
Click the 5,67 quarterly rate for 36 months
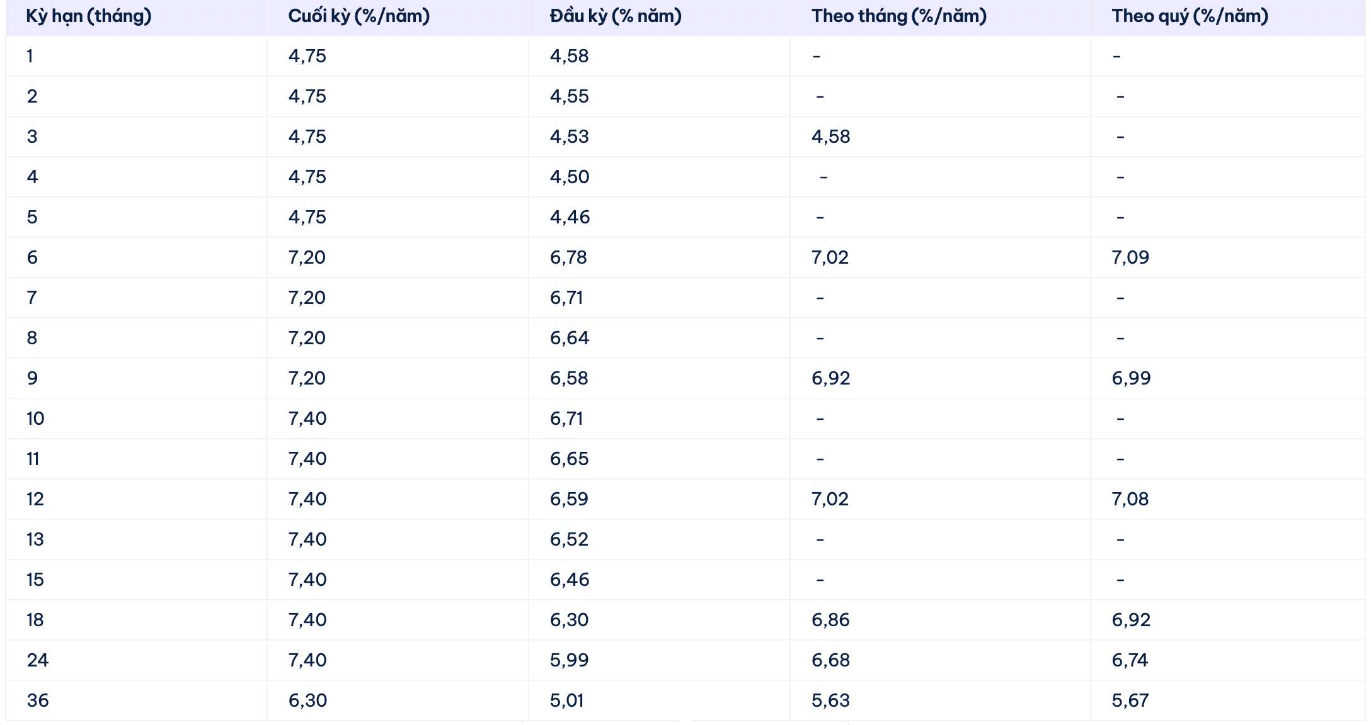tap(1130, 701)
